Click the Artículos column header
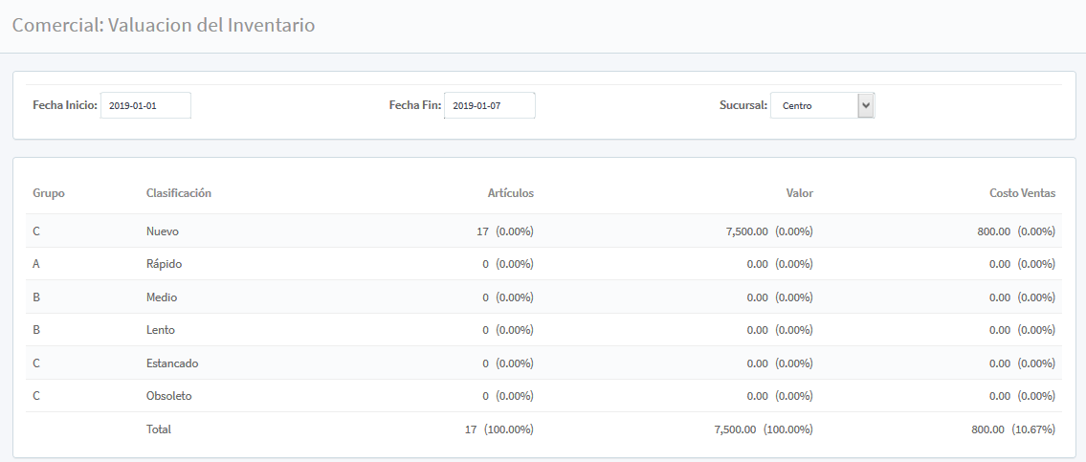The image size is (1086, 462). 510,193
